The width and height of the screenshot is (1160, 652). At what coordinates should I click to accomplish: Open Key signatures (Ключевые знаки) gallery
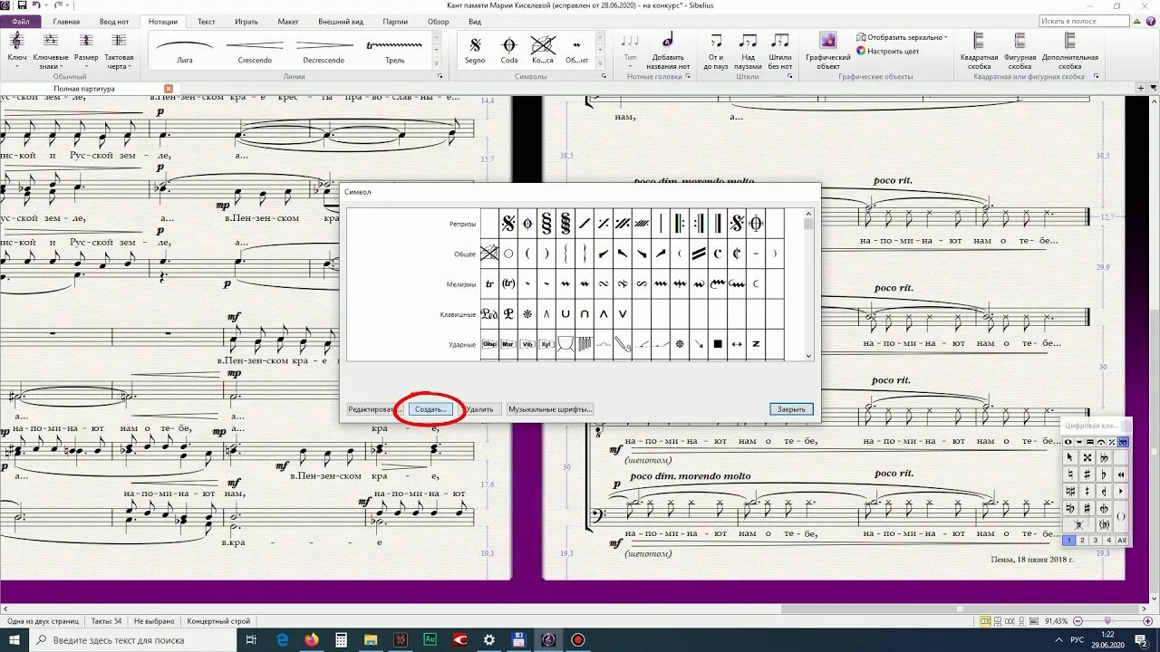coord(51,51)
